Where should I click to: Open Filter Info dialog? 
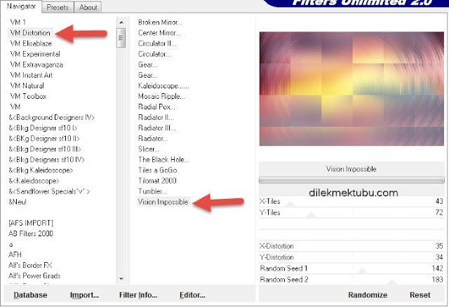(x=137, y=295)
